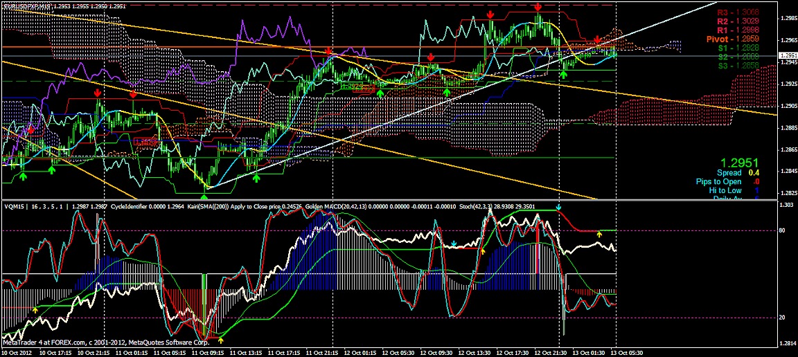Click the cyan down arrow at the indicator window top

click(x=559, y=207)
